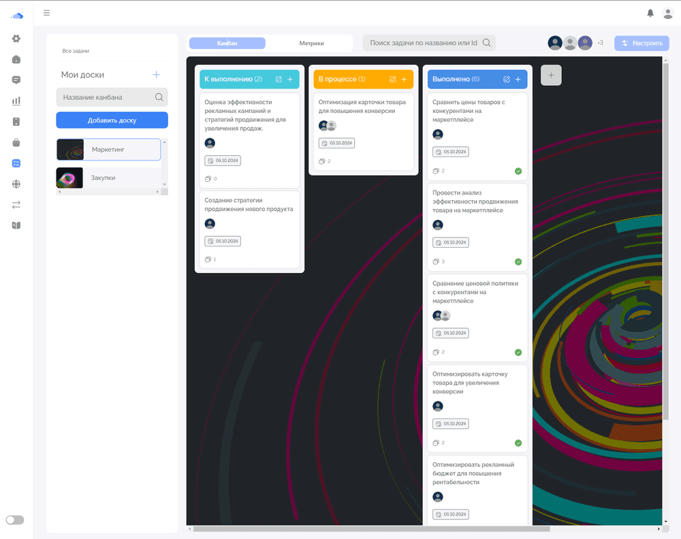Click the green checkmark on Сравнить цены товаров card
The width and height of the screenshot is (681, 539).
518,171
